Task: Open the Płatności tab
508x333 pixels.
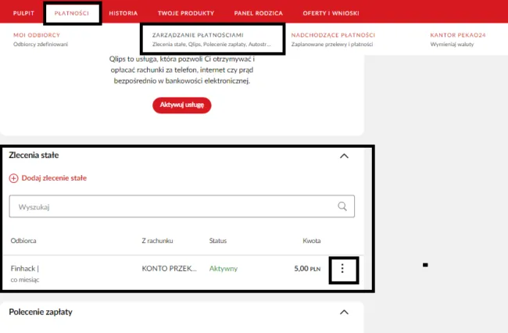Action: click(x=72, y=13)
